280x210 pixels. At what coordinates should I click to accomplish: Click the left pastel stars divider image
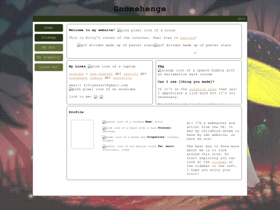(116, 45)
